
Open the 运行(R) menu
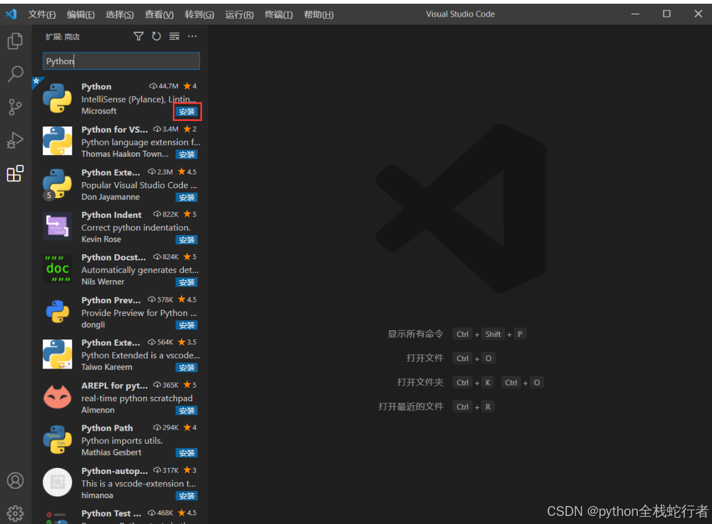tap(240, 15)
